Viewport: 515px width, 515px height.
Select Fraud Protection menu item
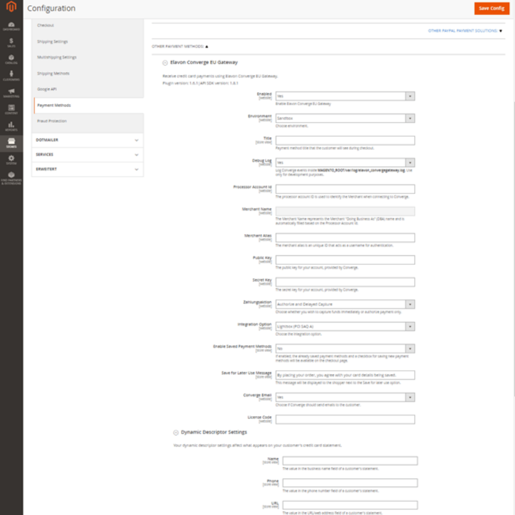(x=52, y=121)
